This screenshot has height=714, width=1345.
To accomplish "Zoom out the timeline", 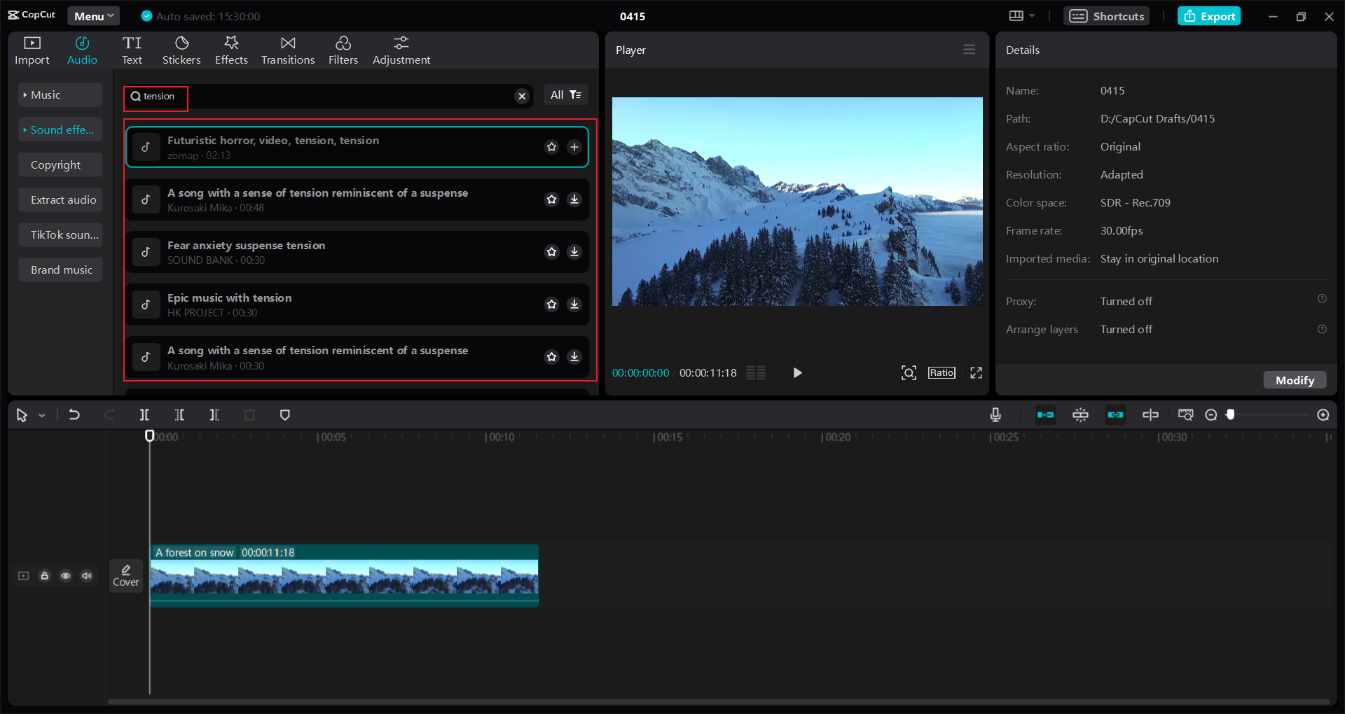I will [x=1211, y=415].
